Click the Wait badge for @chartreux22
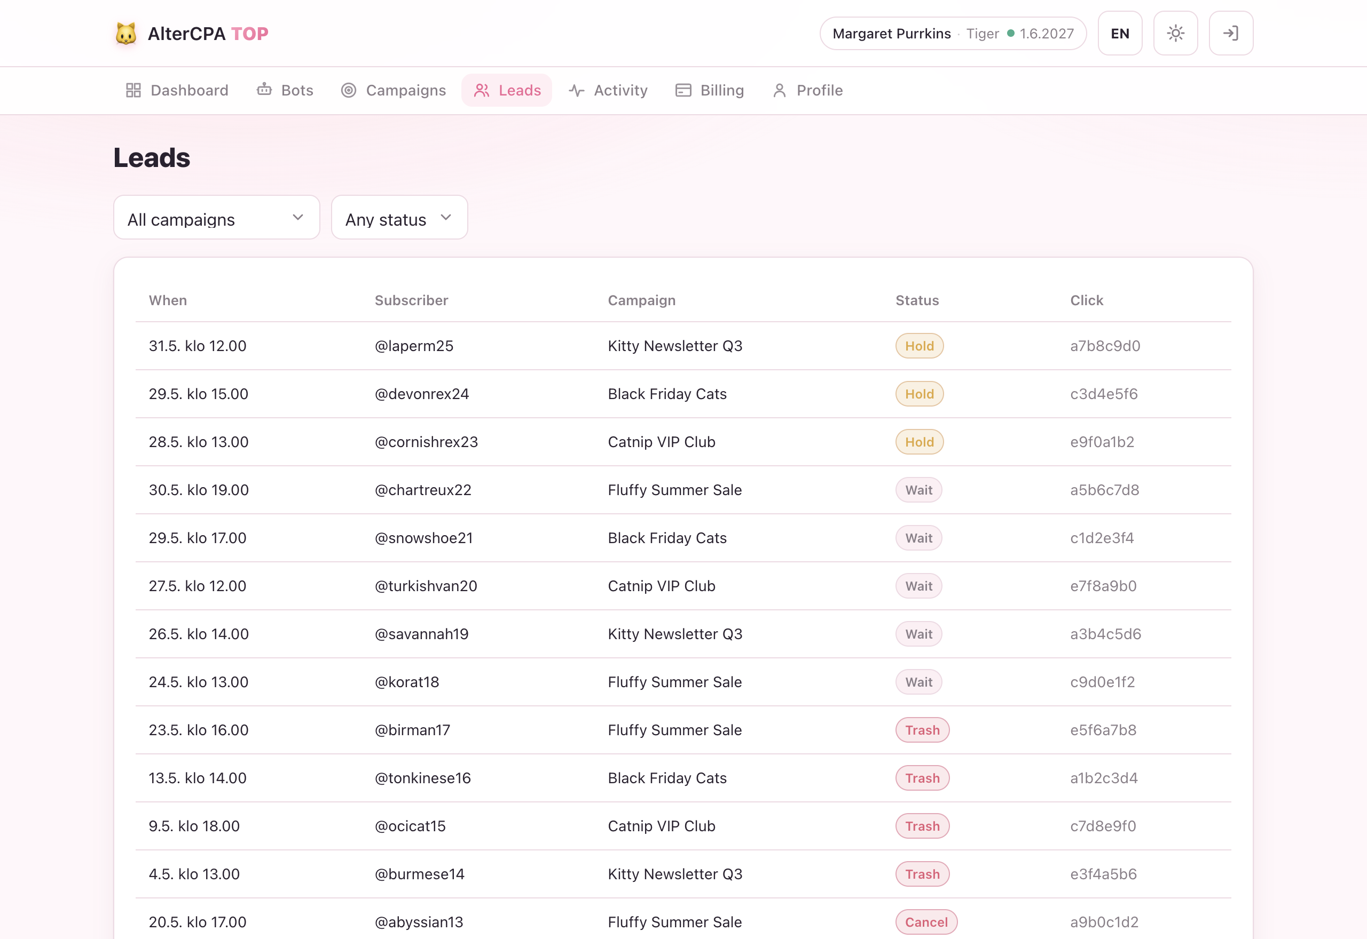The image size is (1367, 939). (918, 490)
